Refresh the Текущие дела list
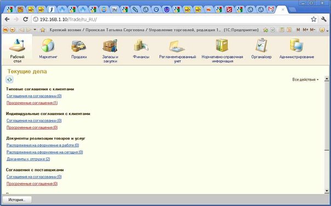 (x=9, y=79)
